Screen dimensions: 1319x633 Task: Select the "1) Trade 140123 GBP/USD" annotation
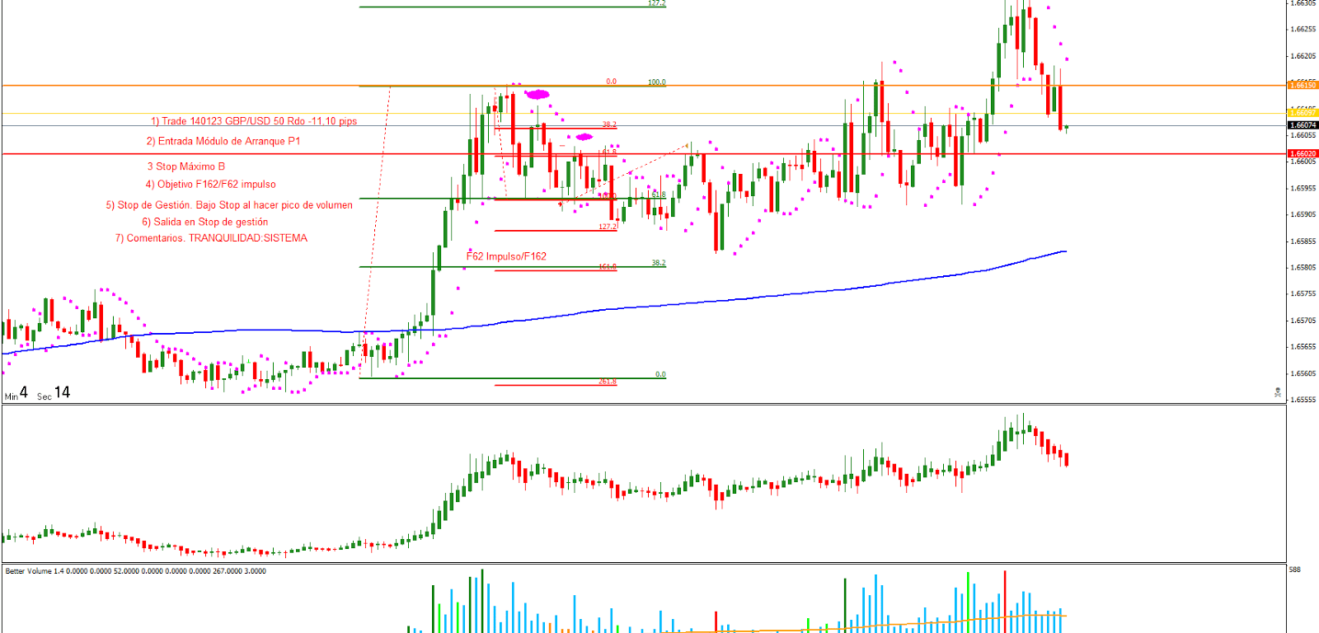pos(253,121)
